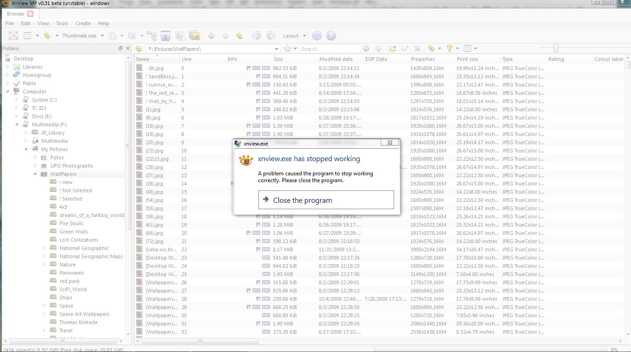The width and height of the screenshot is (631, 352).
Task: Click the rename pencil icon in the file toolbar
Action: 405,49
